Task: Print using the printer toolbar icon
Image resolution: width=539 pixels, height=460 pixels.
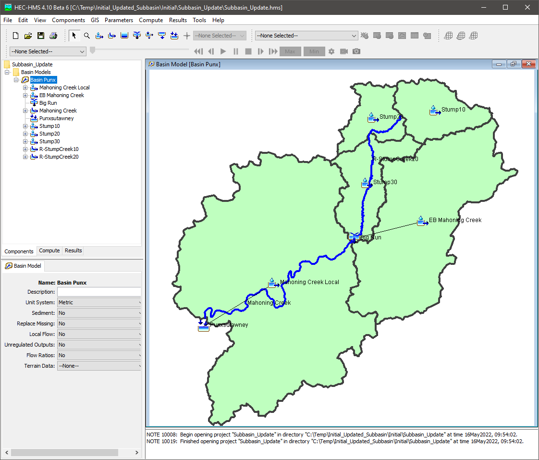Action: 53,36
